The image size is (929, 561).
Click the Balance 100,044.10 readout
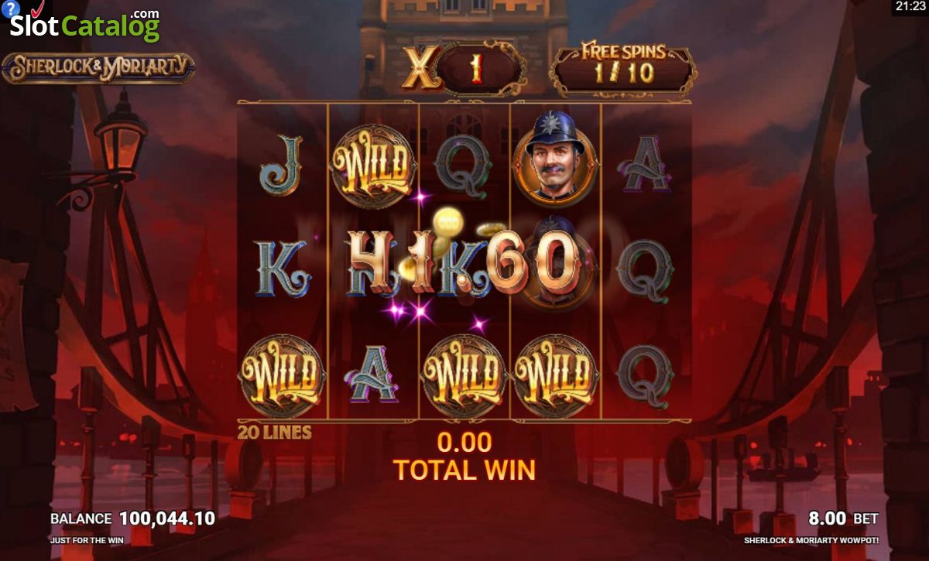[x=133, y=518]
